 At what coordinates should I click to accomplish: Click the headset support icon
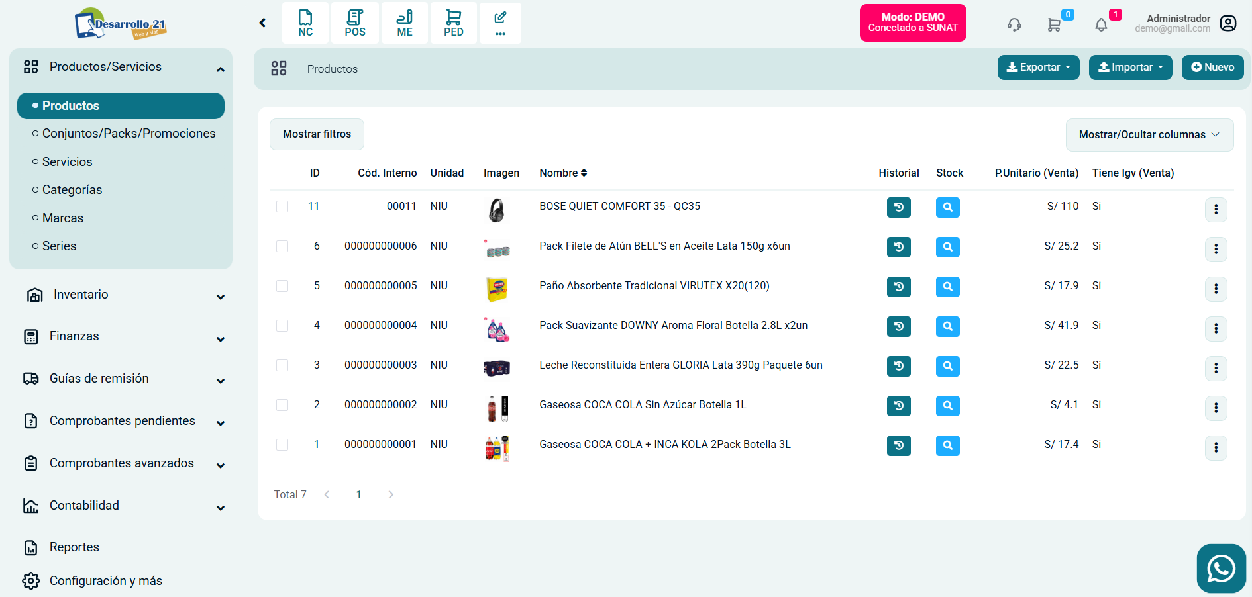(x=1014, y=25)
